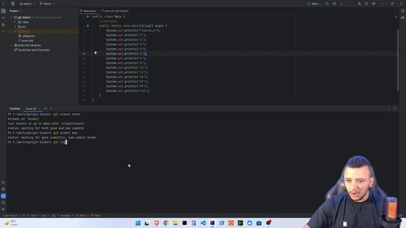
Task: Open the main menu hamburger icon
Action: [x=13, y=4]
